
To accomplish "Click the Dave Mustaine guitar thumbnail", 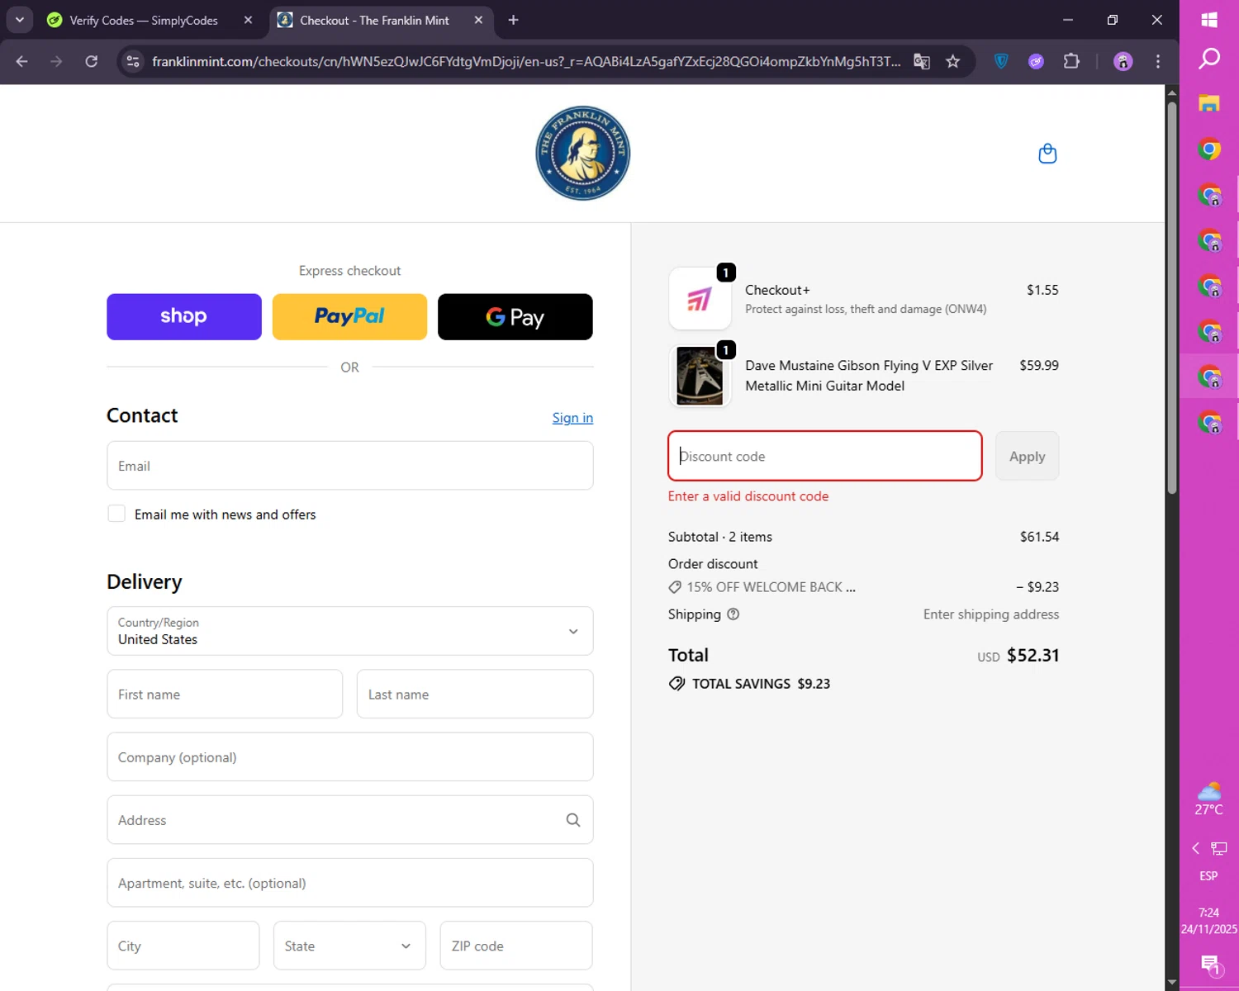I will pos(700,376).
